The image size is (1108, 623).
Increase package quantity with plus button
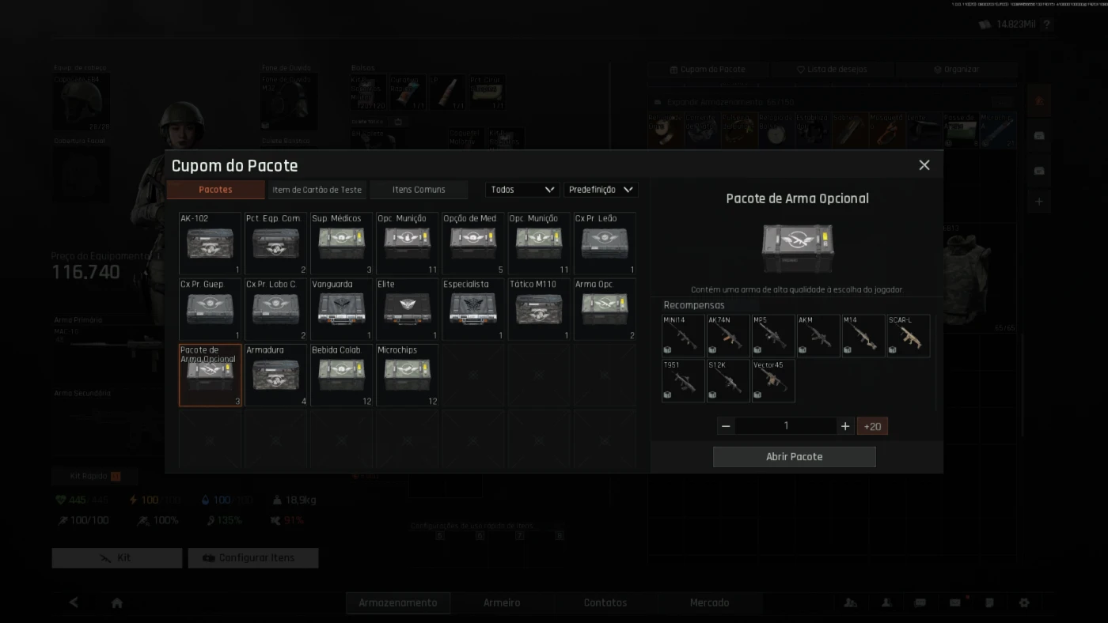(845, 426)
